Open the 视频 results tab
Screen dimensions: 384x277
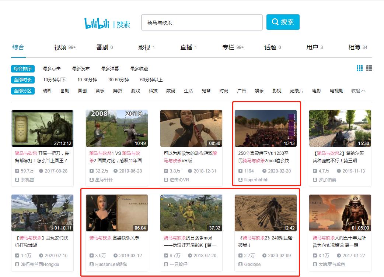65,47
